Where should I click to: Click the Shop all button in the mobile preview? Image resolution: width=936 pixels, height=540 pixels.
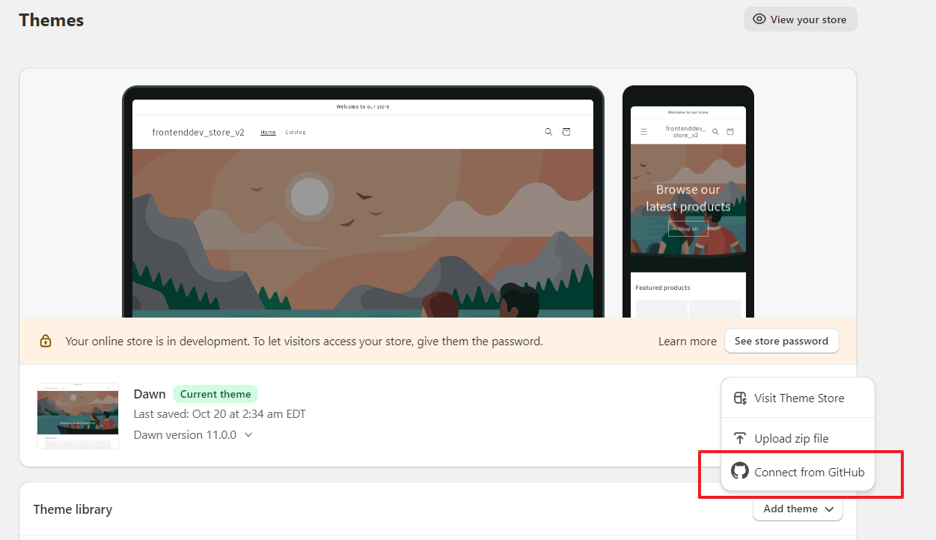[688, 228]
